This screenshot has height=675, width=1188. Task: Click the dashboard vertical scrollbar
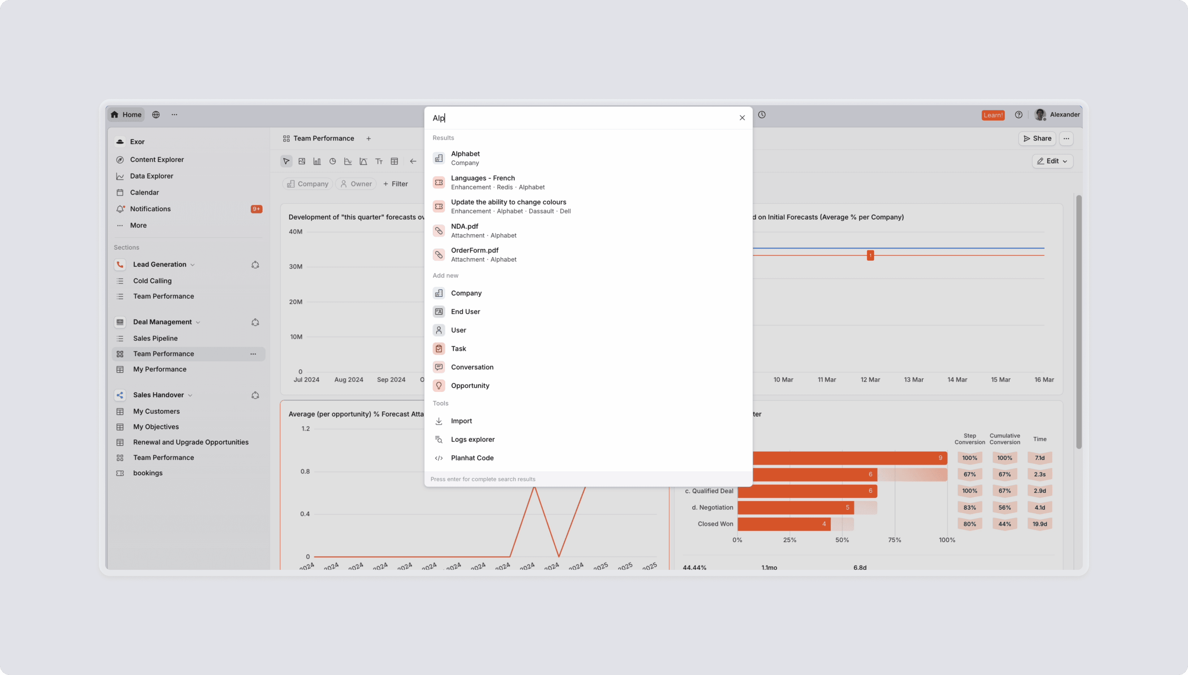[1078, 322]
